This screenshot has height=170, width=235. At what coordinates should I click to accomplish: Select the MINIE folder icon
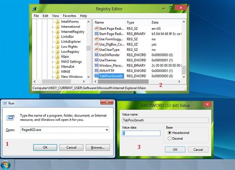coord(57,72)
